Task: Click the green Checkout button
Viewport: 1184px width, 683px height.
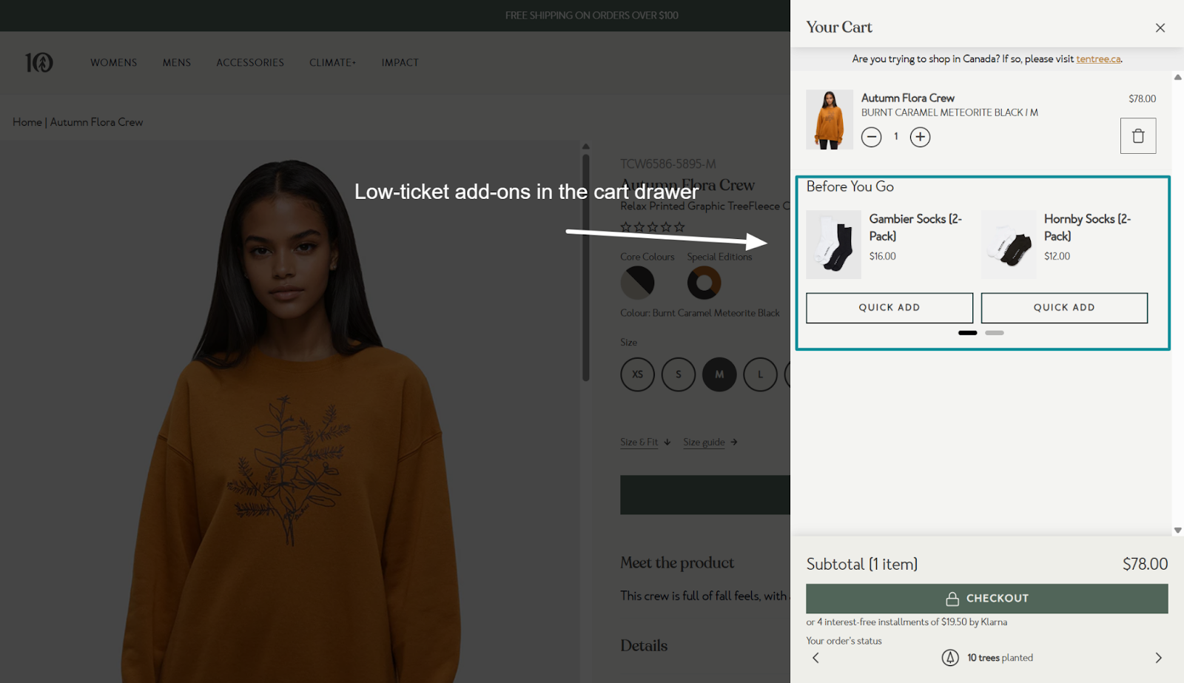Action: 987,599
